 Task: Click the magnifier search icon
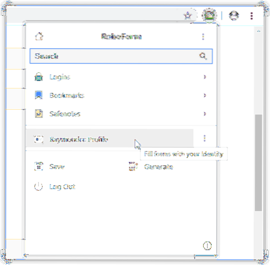click(203, 56)
